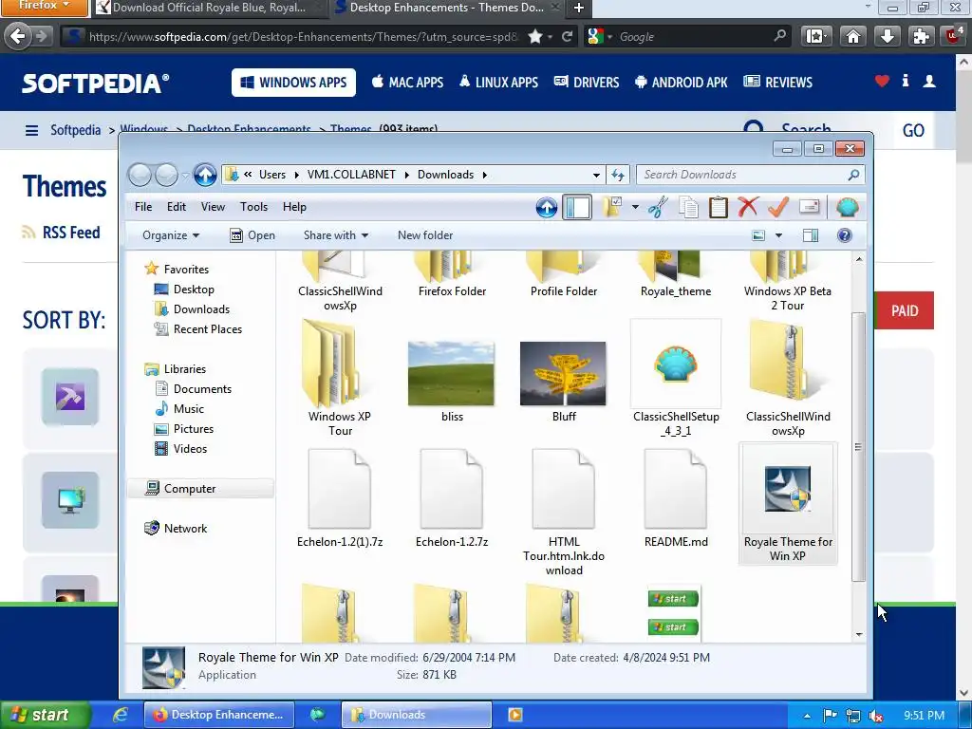Open the view options dropdown arrow
The width and height of the screenshot is (972, 729).
(x=778, y=235)
